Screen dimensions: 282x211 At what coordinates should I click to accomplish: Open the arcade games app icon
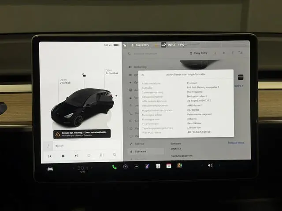179,166
